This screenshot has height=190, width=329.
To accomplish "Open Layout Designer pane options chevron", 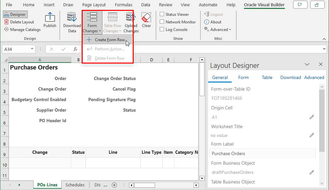I will [x=307, y=65].
